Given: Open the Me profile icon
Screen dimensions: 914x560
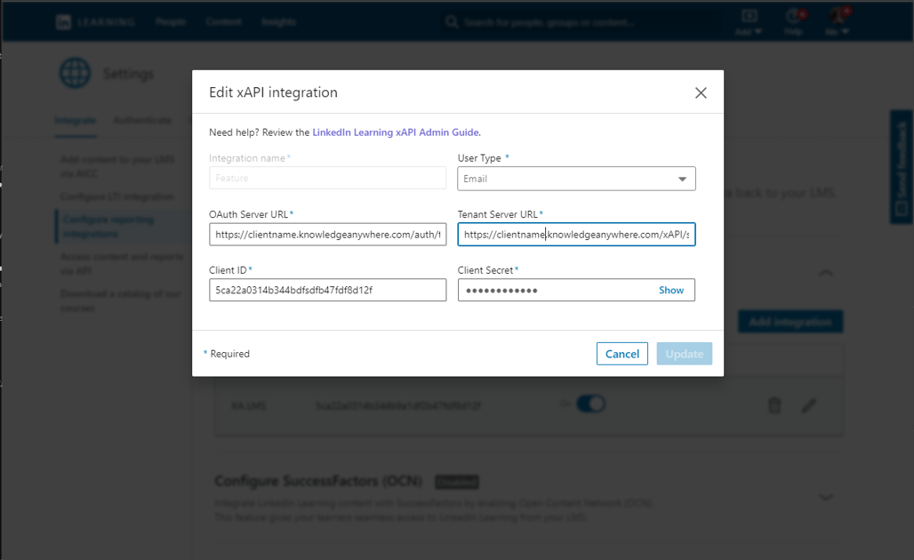Looking at the screenshot, I should 834,20.
